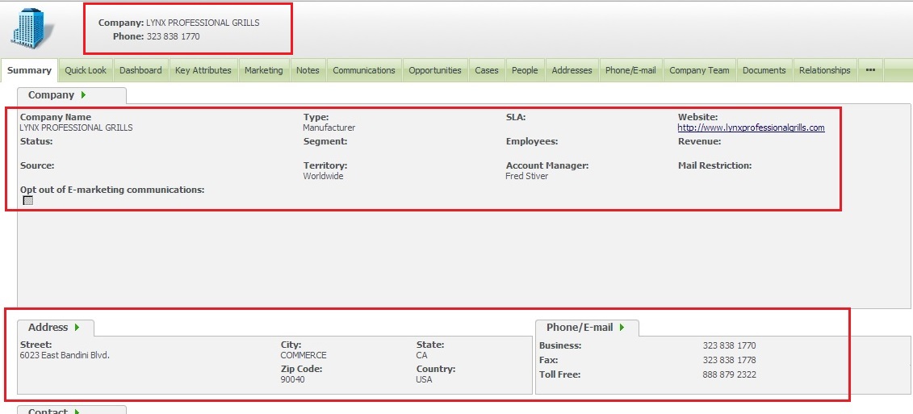The width and height of the screenshot is (913, 414).
Task: Click the Business number 323 838 1770
Action: 729,345
